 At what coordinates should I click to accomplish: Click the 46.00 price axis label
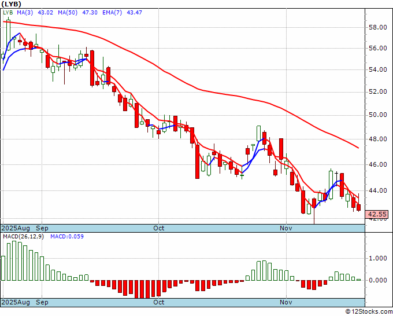tap(378, 164)
